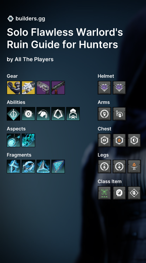Select the triple-chevron jump ability icon

73,114
